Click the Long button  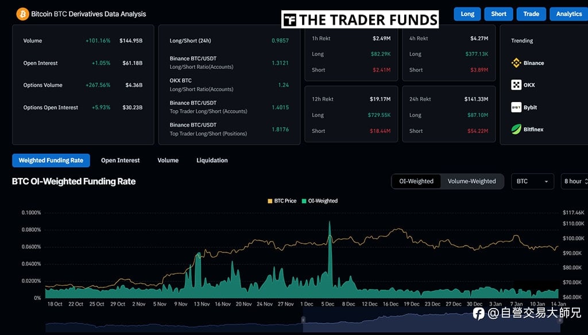[x=467, y=14]
